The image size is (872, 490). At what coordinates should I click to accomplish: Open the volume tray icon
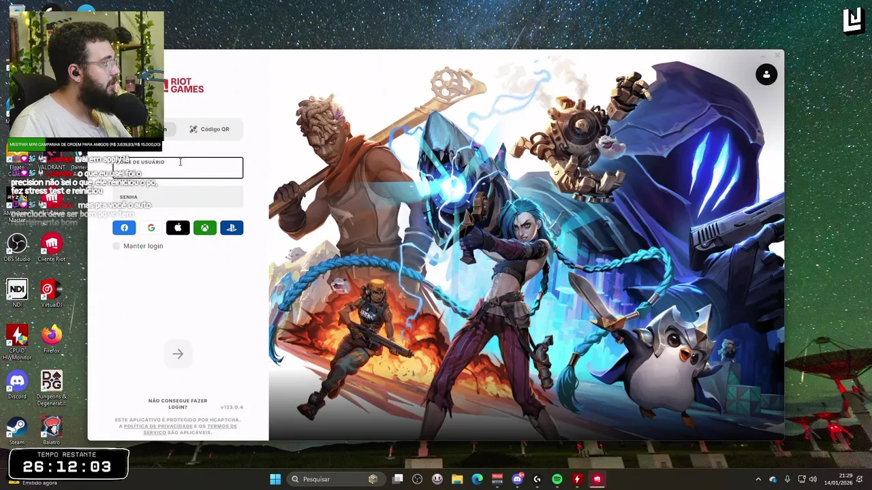[813, 479]
